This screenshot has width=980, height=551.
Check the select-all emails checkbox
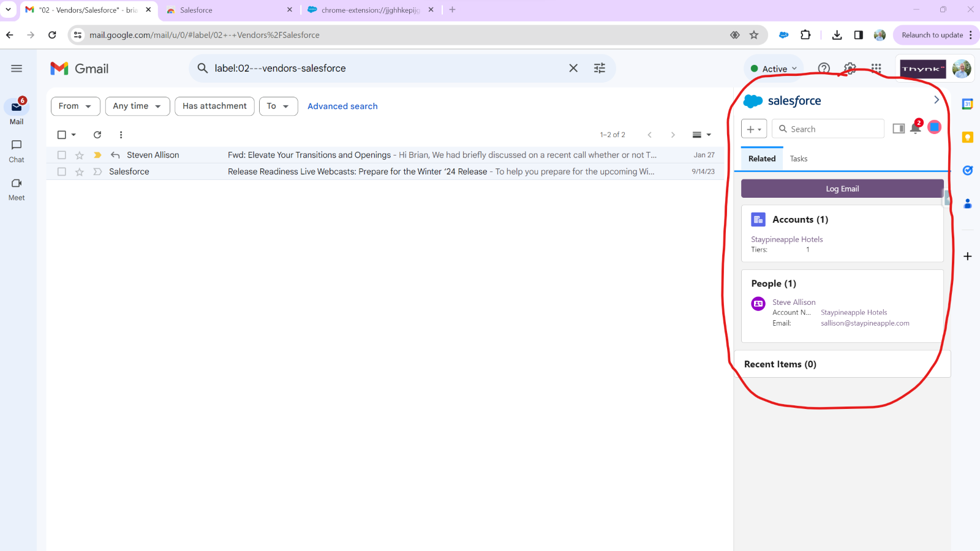[61, 135]
